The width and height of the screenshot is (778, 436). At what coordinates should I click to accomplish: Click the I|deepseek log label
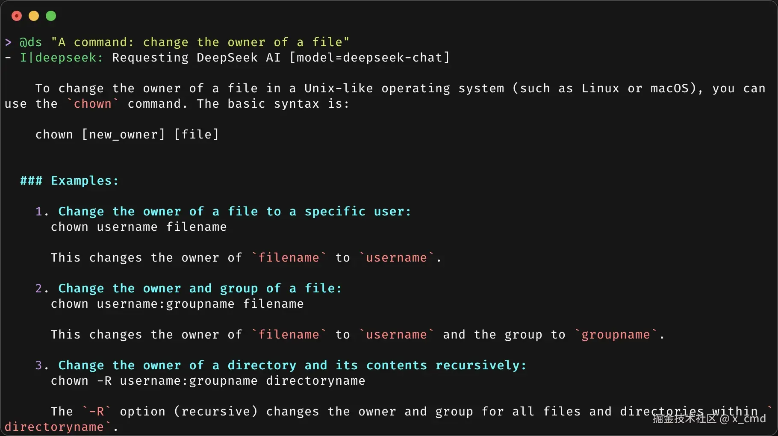(62, 58)
